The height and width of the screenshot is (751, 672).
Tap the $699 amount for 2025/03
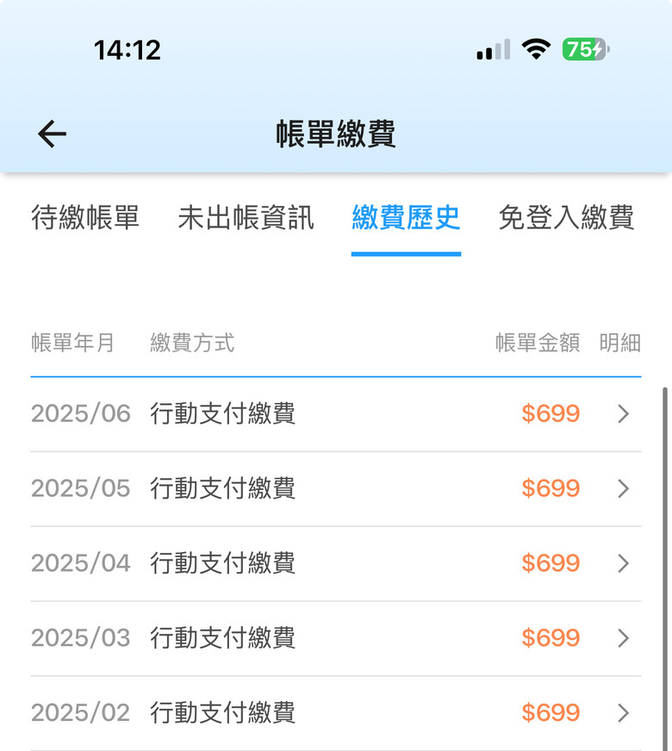tap(551, 638)
